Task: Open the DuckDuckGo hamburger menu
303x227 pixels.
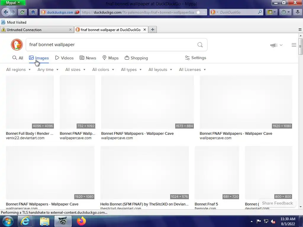Action: 294,45
